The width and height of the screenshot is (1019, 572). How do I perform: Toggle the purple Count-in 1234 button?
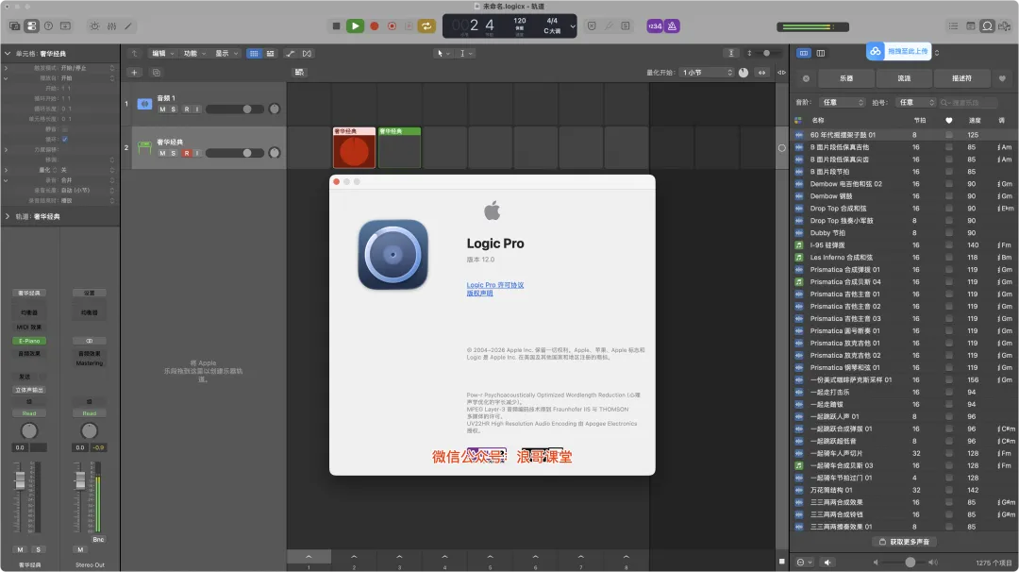655,26
